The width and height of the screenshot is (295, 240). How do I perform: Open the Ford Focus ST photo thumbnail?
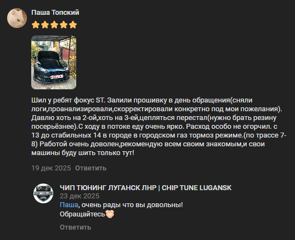coord(54,62)
